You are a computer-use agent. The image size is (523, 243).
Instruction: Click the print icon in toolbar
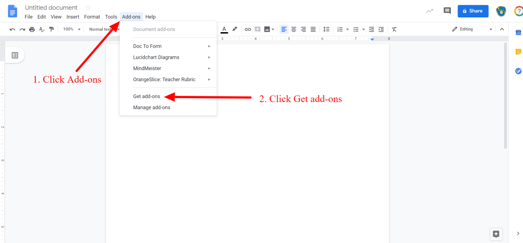pyautogui.click(x=32, y=30)
